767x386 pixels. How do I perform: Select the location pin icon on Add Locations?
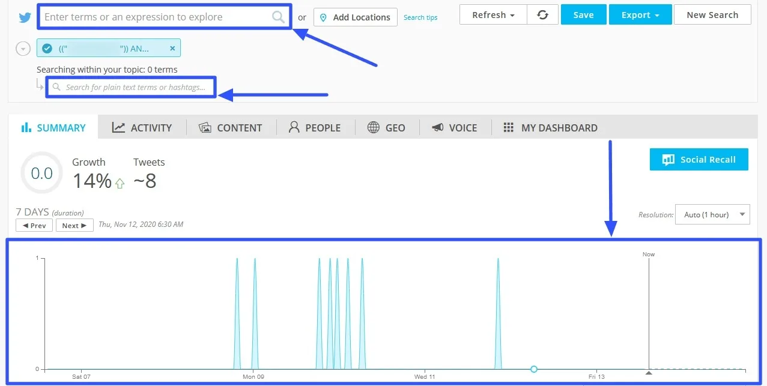coord(324,17)
